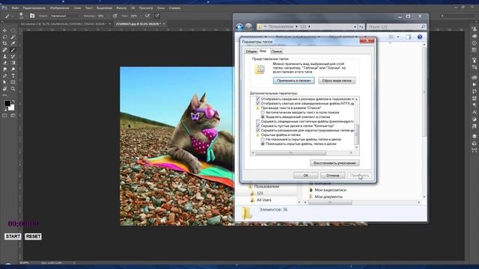Toggle the hide protected system files checkbox
The height and width of the screenshot is (269, 479).
pyautogui.click(x=257, y=121)
